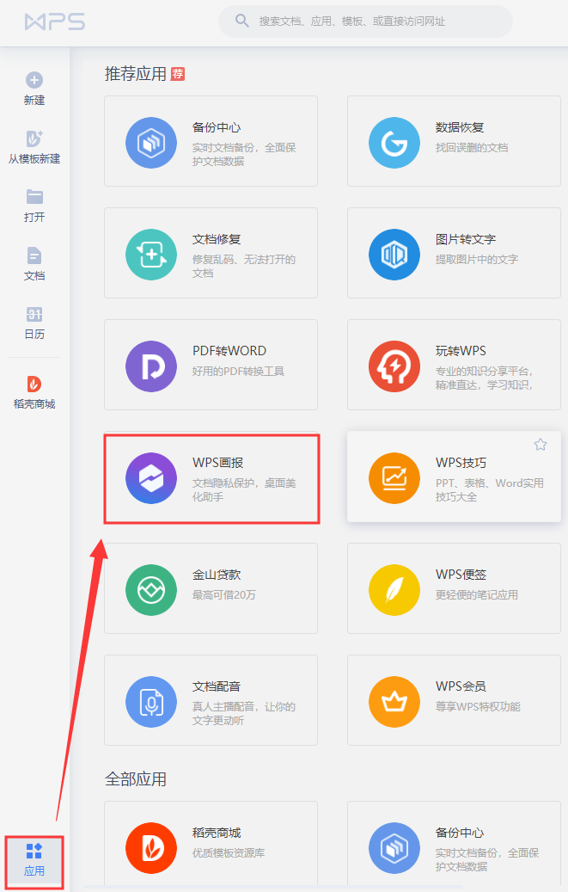Click the 打开 folder icon
The width and height of the screenshot is (568, 892).
pyautogui.click(x=34, y=197)
